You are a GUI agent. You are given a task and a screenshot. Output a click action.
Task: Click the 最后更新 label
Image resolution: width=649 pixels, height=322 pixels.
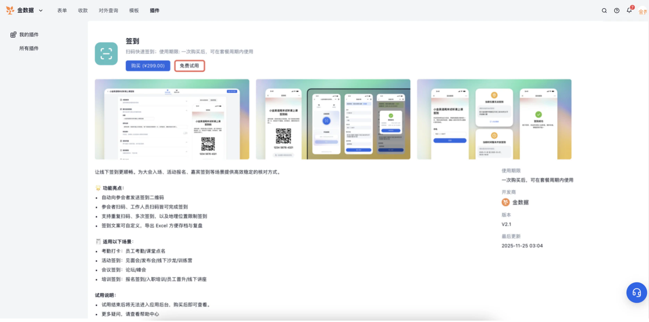[x=511, y=236]
